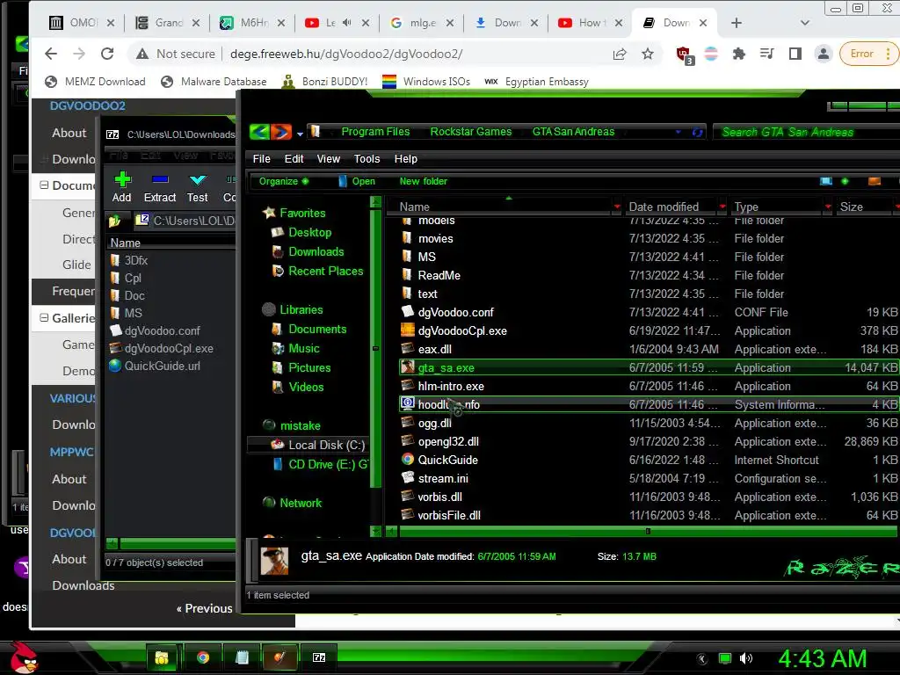Open Downloads under Favorites
This screenshot has height=675, width=900.
(x=316, y=252)
